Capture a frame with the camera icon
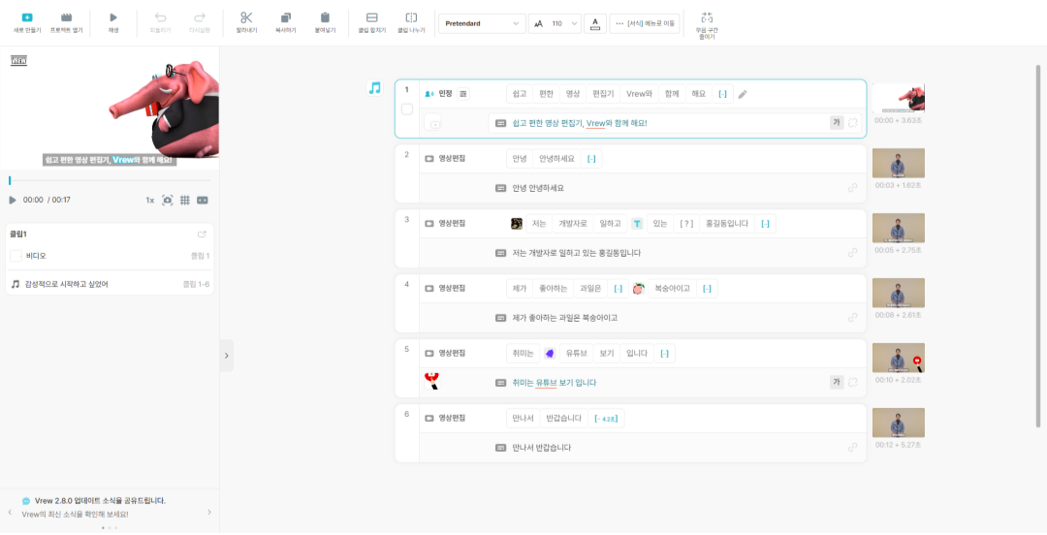 pos(168,200)
